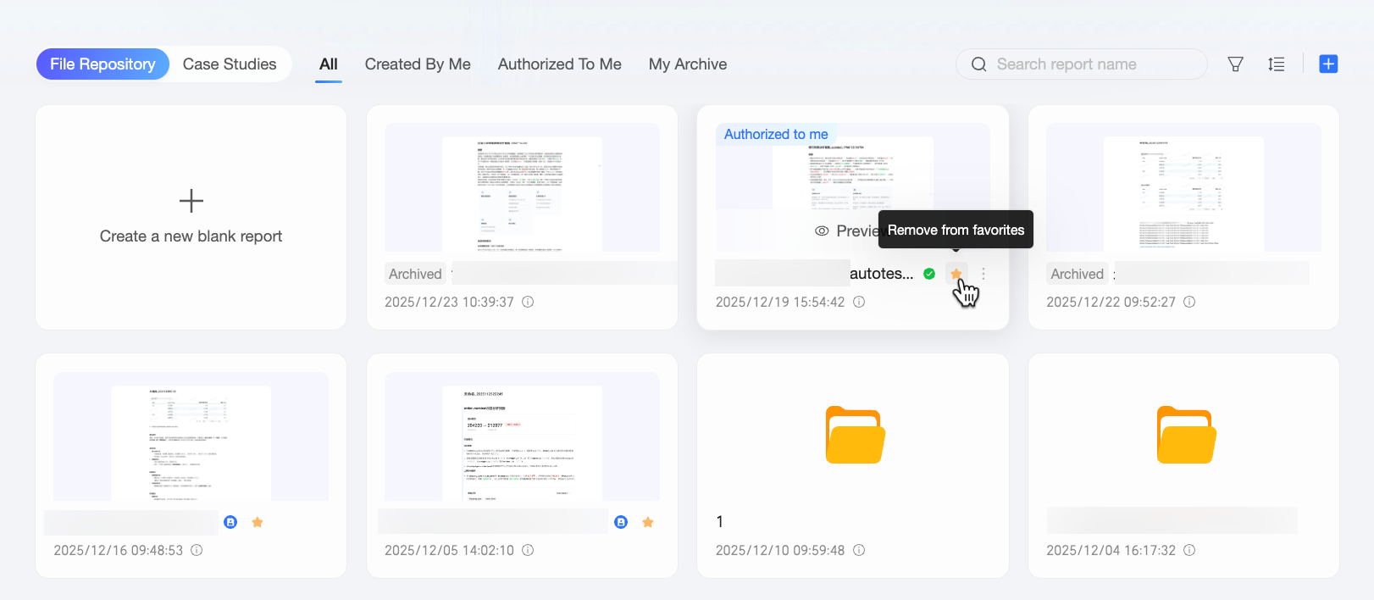Open report thumbnail dated 2025/12/23 10:39:37
Viewport: 1374px width, 600px height.
[522, 187]
